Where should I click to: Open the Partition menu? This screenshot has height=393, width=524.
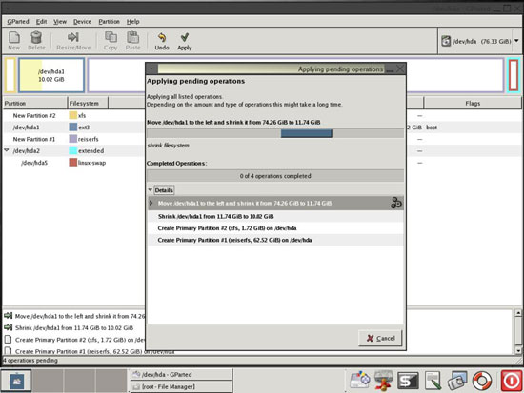click(109, 22)
